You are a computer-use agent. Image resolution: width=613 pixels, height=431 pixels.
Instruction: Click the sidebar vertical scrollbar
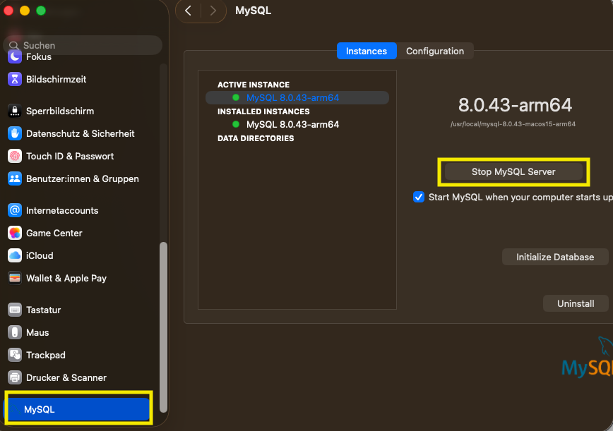click(x=164, y=324)
